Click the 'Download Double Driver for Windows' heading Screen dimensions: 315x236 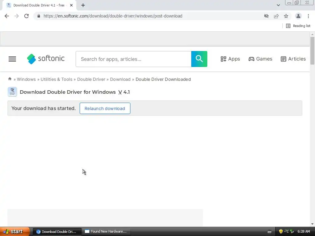click(68, 92)
